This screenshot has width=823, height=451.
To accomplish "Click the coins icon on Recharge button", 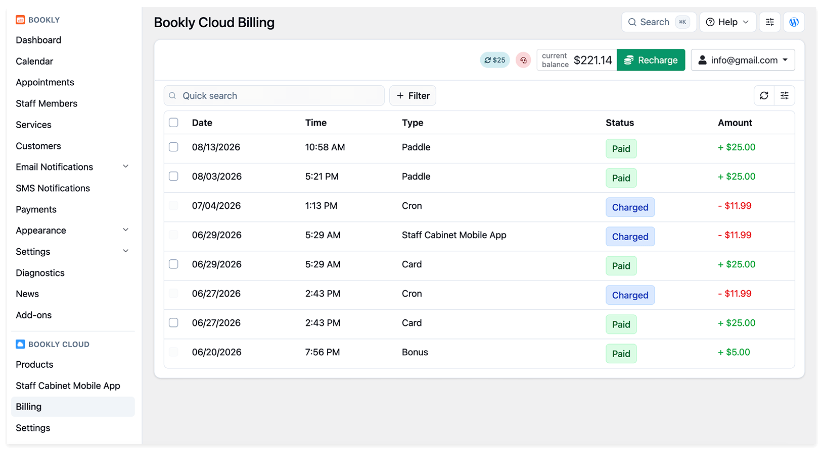I will tap(629, 60).
